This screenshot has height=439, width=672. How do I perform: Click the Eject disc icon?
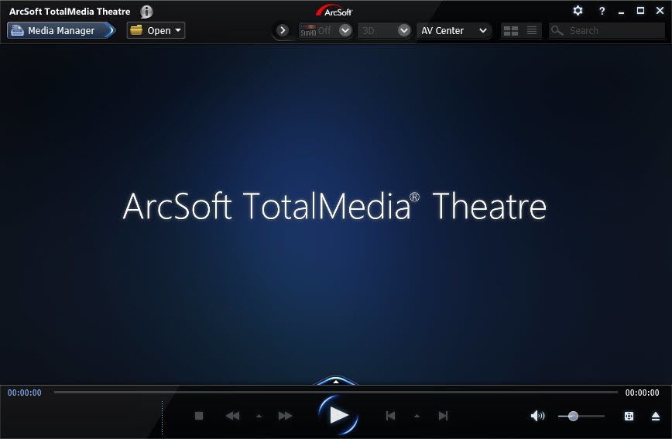(655, 416)
